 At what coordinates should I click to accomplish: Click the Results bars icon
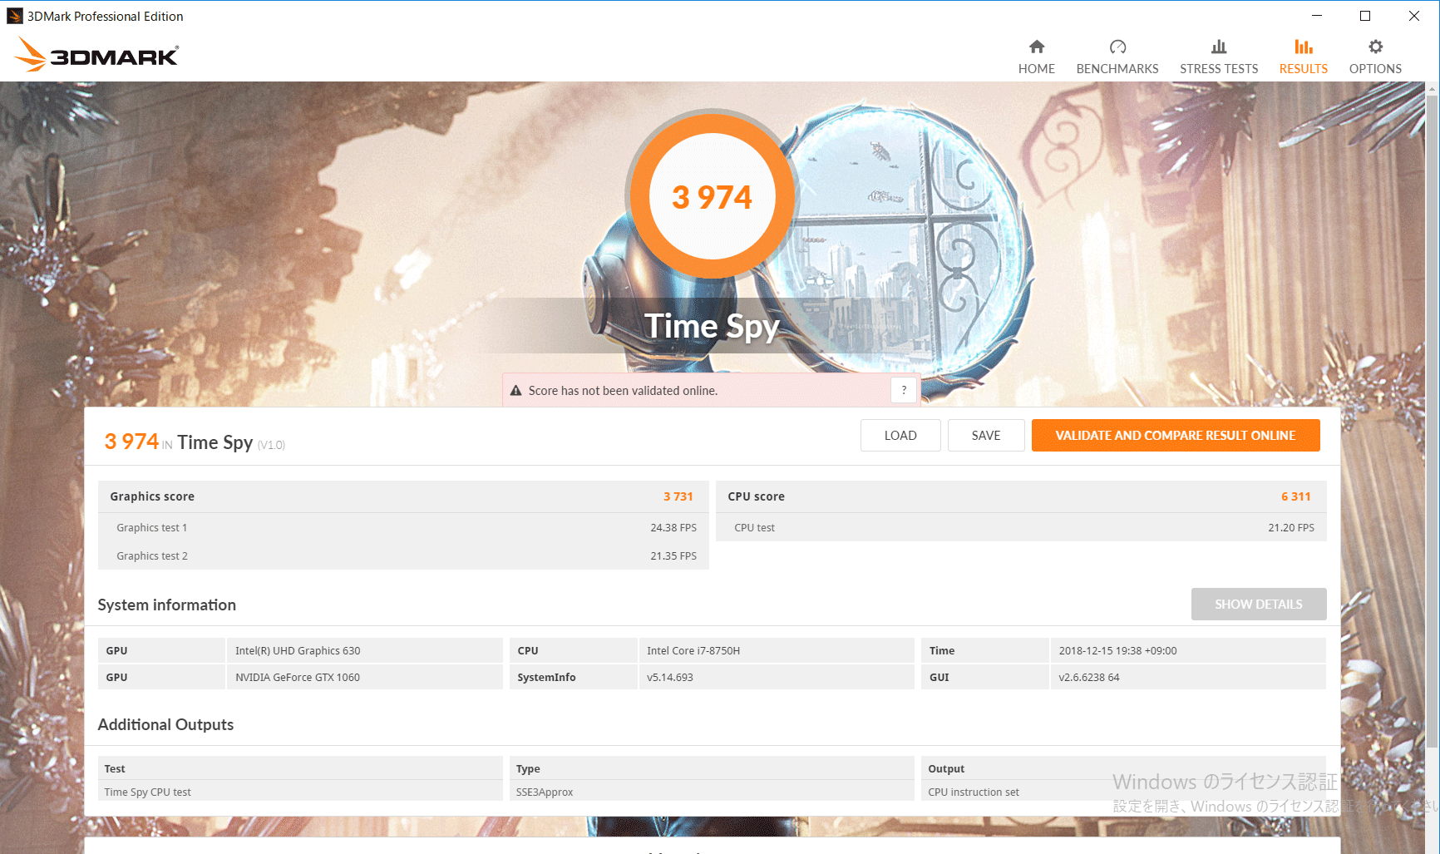click(1304, 47)
